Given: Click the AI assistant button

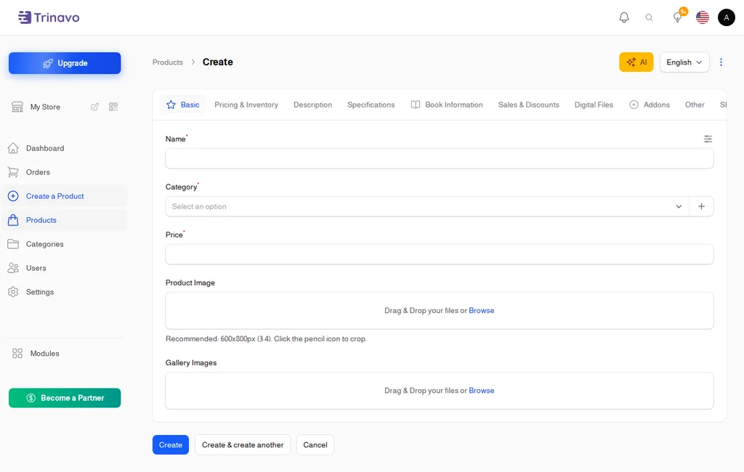Looking at the screenshot, I should 636,62.
